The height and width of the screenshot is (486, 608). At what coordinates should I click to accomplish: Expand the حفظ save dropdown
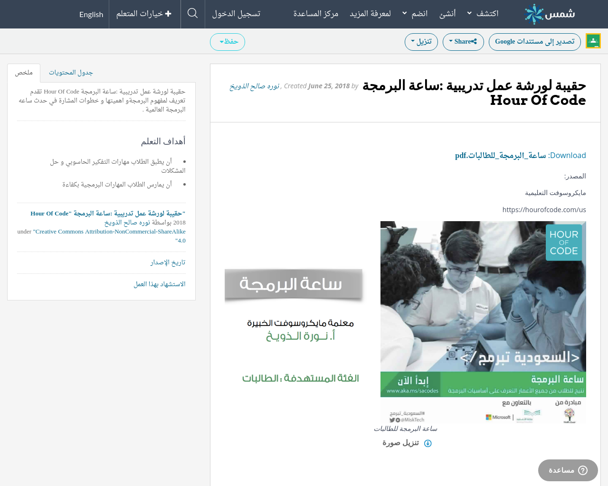point(228,42)
